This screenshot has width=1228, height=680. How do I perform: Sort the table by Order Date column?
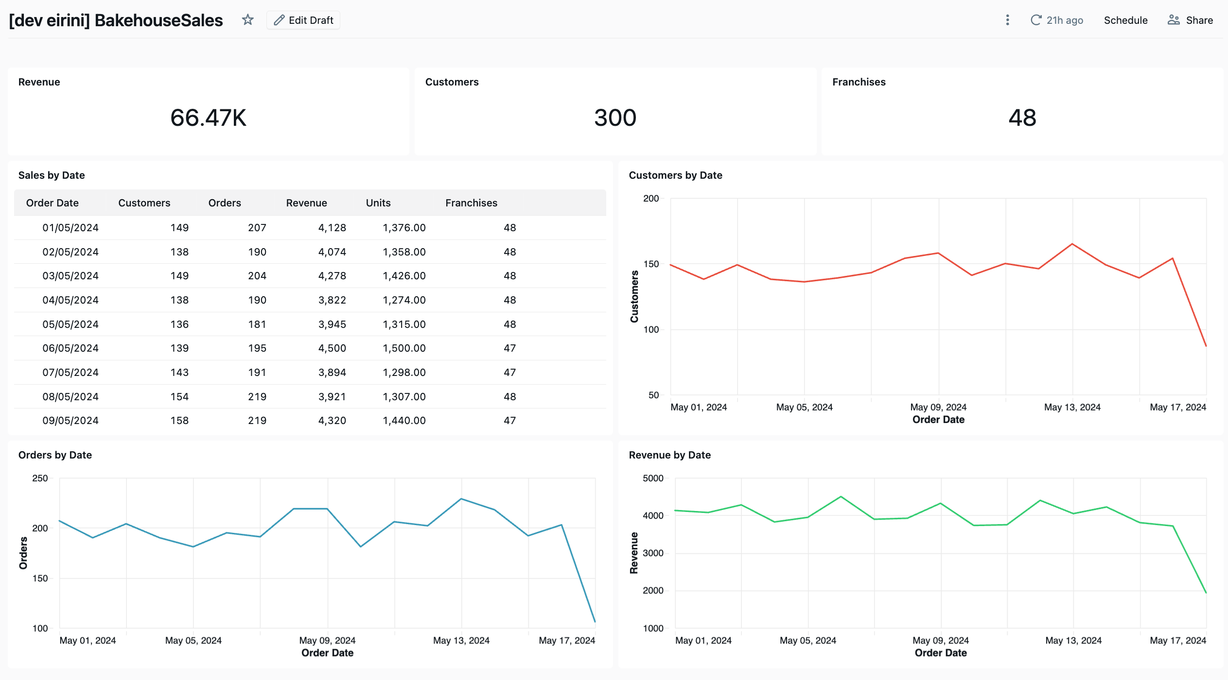click(53, 203)
